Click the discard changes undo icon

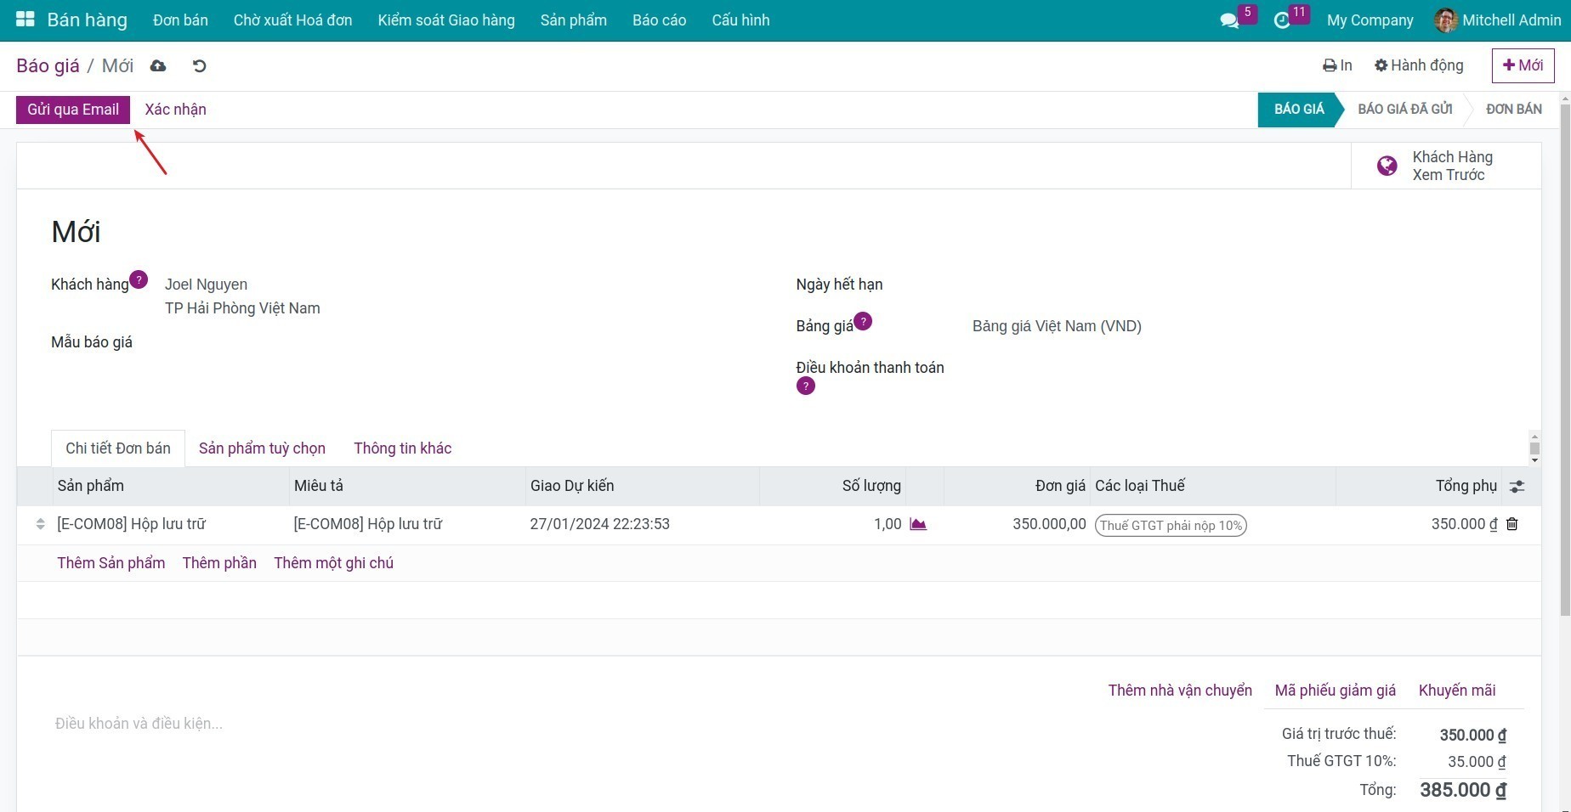(x=200, y=66)
